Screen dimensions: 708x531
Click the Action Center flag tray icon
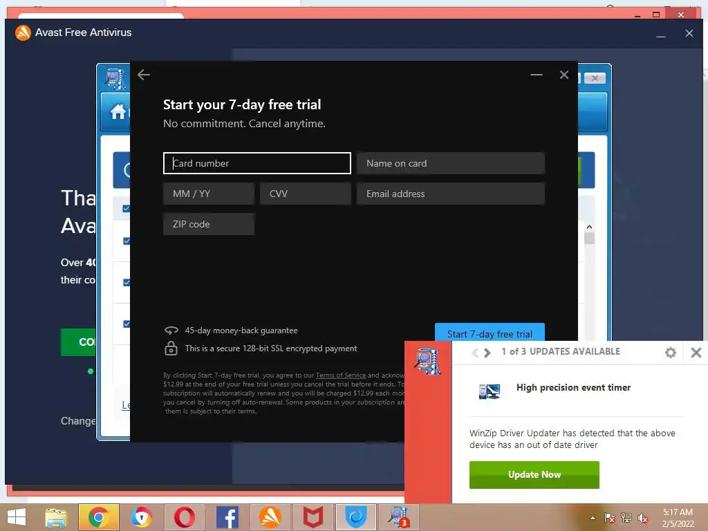pos(609,518)
